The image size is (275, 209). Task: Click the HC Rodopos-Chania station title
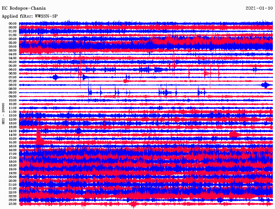click(x=24, y=8)
